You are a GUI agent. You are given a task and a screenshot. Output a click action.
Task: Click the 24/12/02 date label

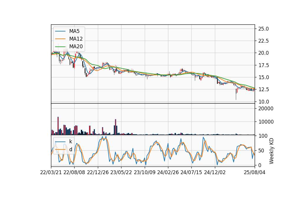pyautogui.click(x=215, y=173)
